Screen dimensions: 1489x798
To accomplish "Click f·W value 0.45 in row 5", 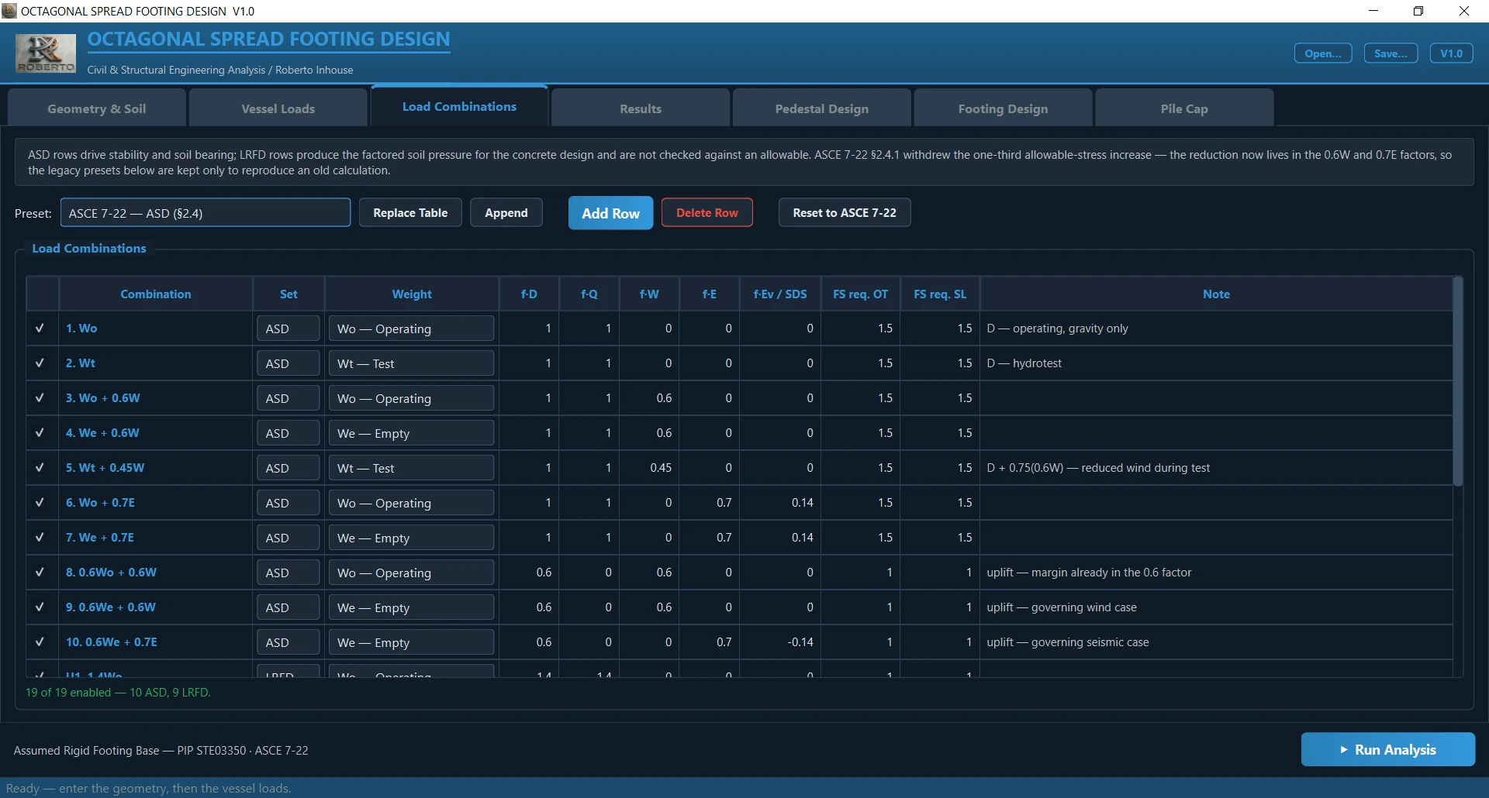I will 661,468.
